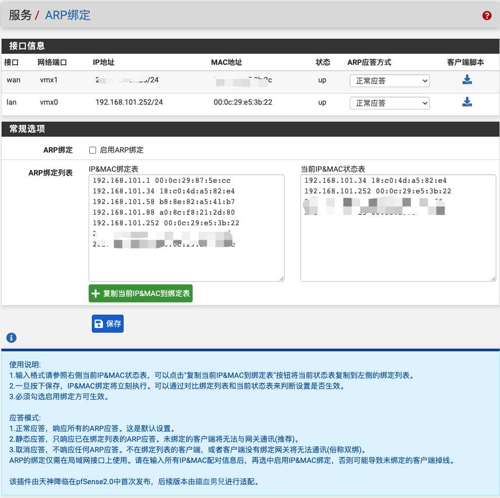Click the lan MAC address 00:0c:29:e5:3b:22 cell

tap(243, 102)
